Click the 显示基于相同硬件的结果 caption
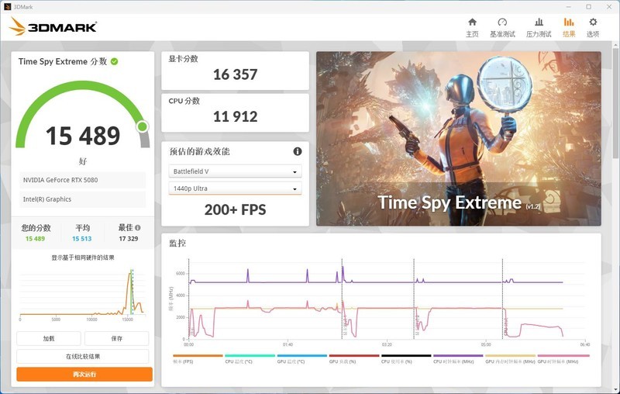 (x=83, y=257)
